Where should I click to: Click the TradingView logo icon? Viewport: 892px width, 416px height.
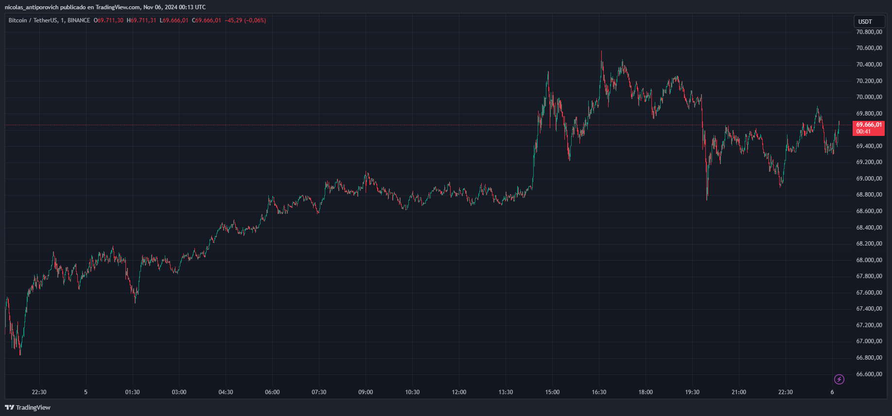pyautogui.click(x=9, y=407)
